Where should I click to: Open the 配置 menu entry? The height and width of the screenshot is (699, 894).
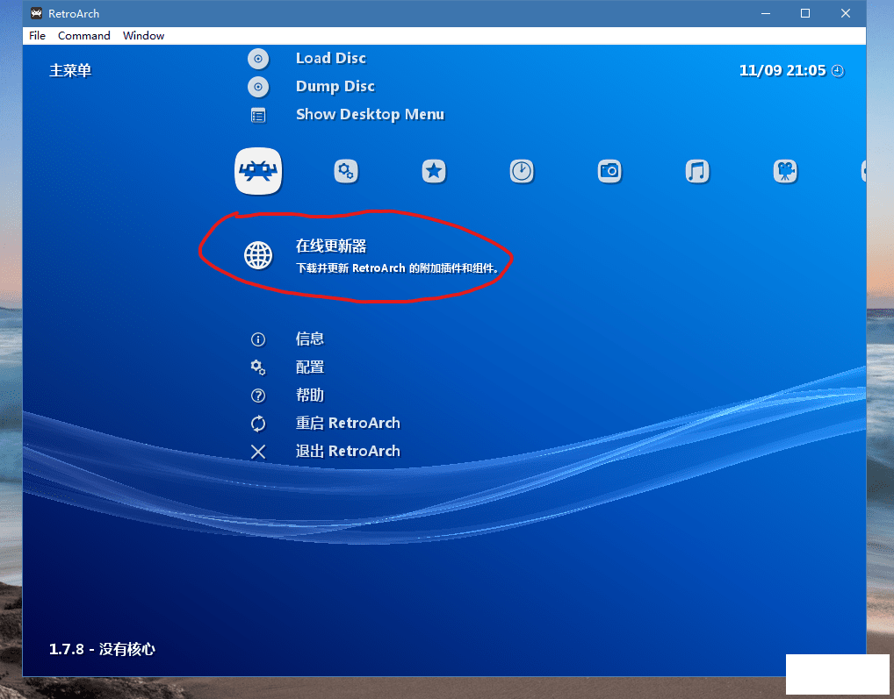click(x=310, y=367)
